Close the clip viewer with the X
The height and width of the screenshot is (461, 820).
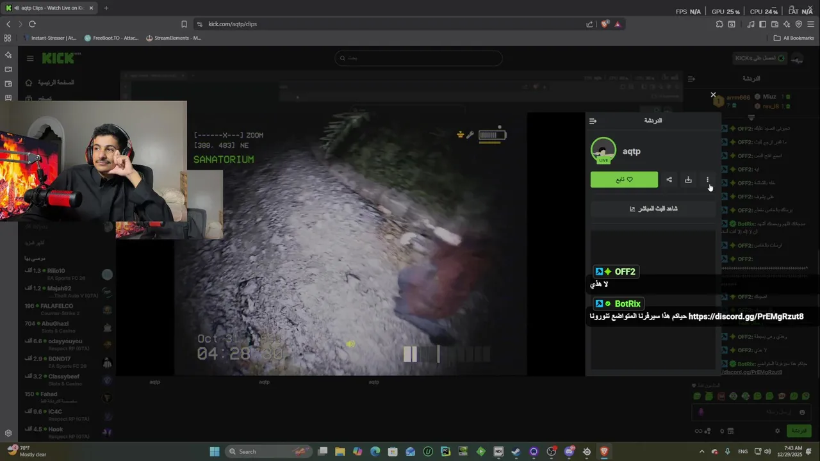(x=713, y=95)
